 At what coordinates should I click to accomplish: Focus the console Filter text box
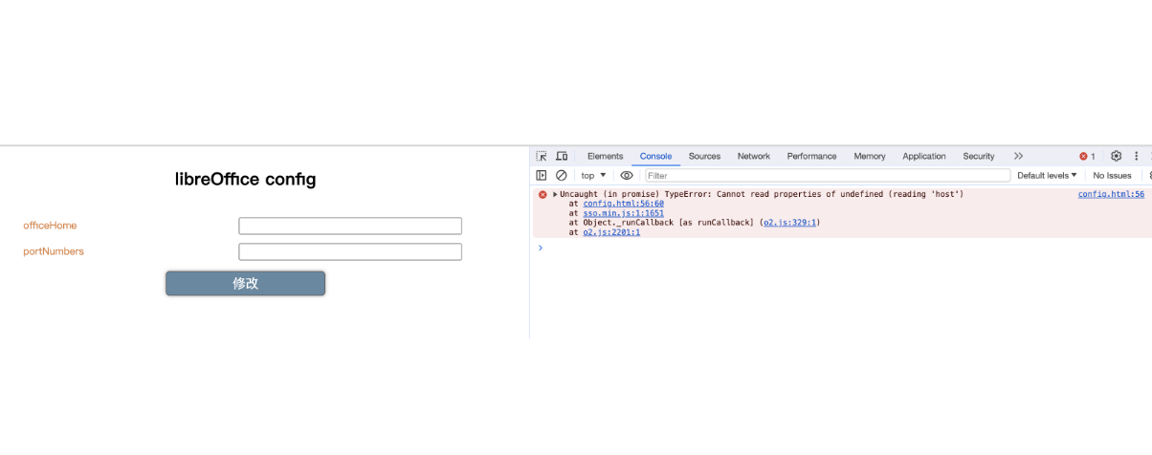(x=828, y=176)
